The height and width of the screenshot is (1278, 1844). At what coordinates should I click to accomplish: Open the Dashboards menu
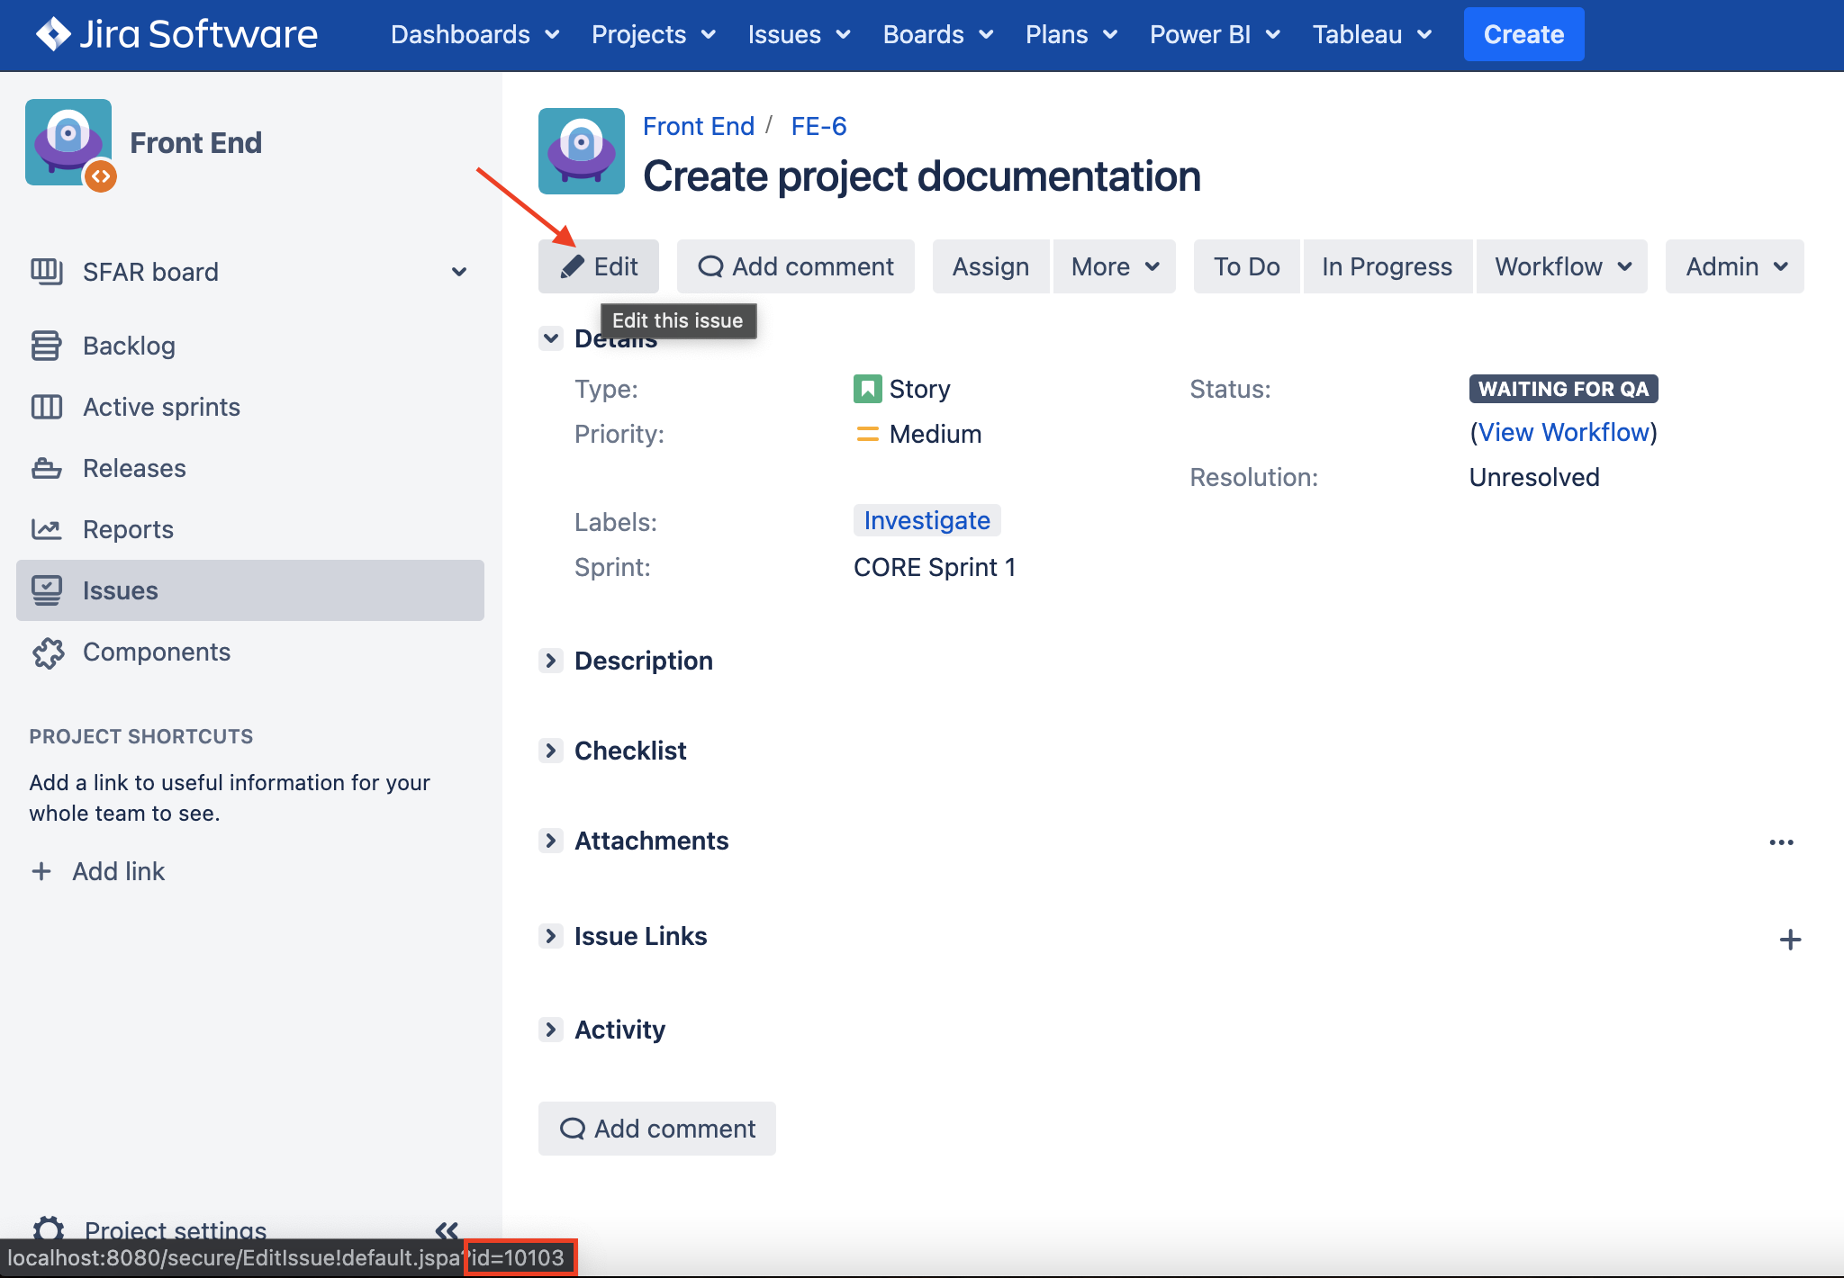point(475,34)
